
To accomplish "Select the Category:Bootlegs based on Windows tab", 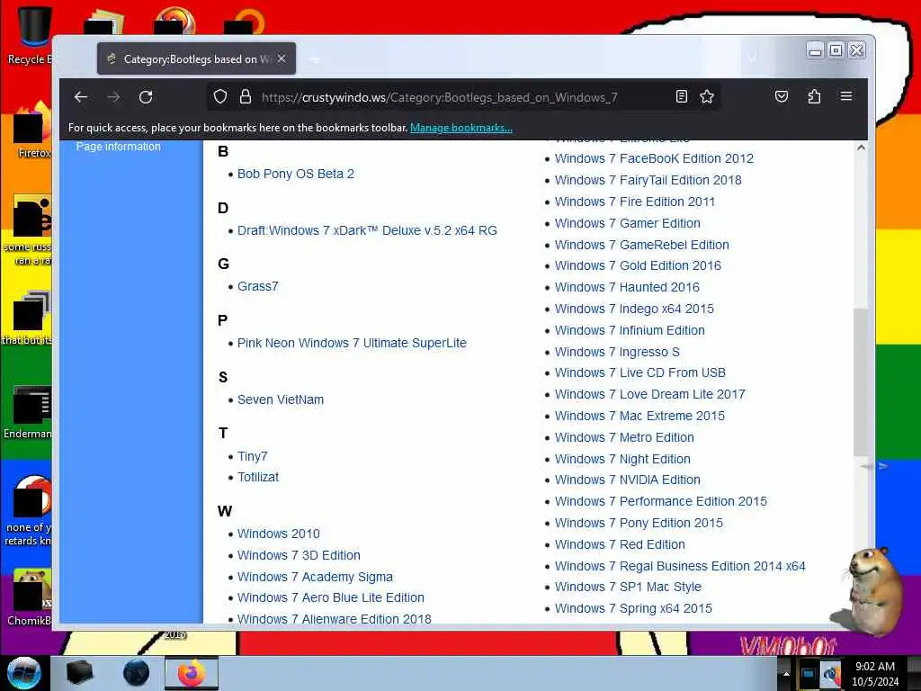I will click(x=196, y=58).
